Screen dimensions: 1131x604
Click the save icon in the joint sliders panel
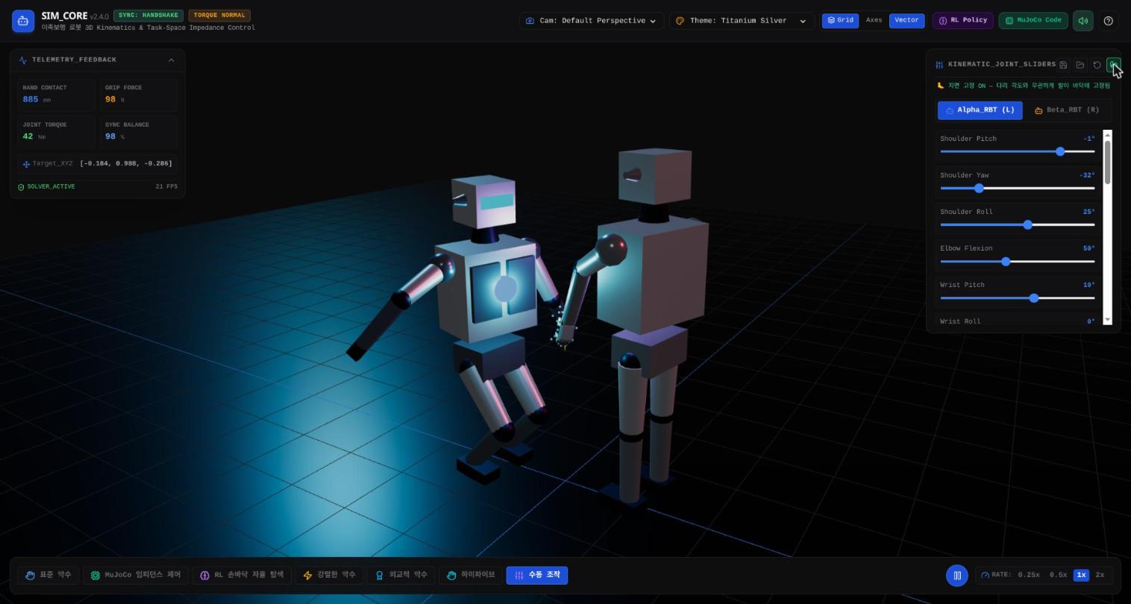click(1063, 65)
